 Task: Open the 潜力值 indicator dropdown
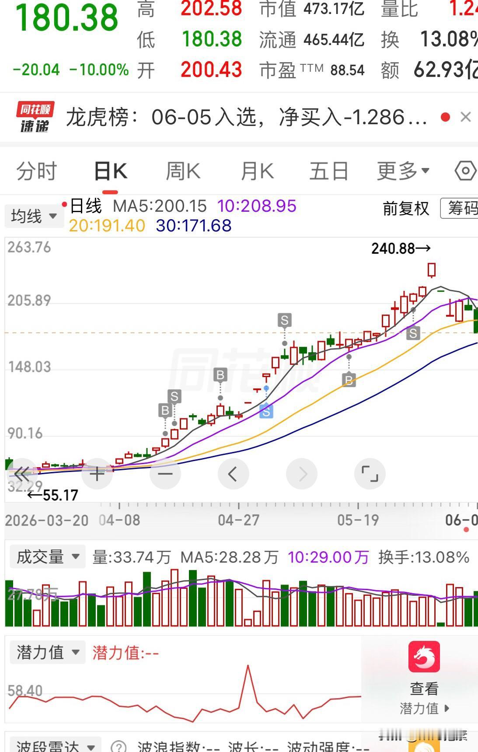pyautogui.click(x=47, y=652)
